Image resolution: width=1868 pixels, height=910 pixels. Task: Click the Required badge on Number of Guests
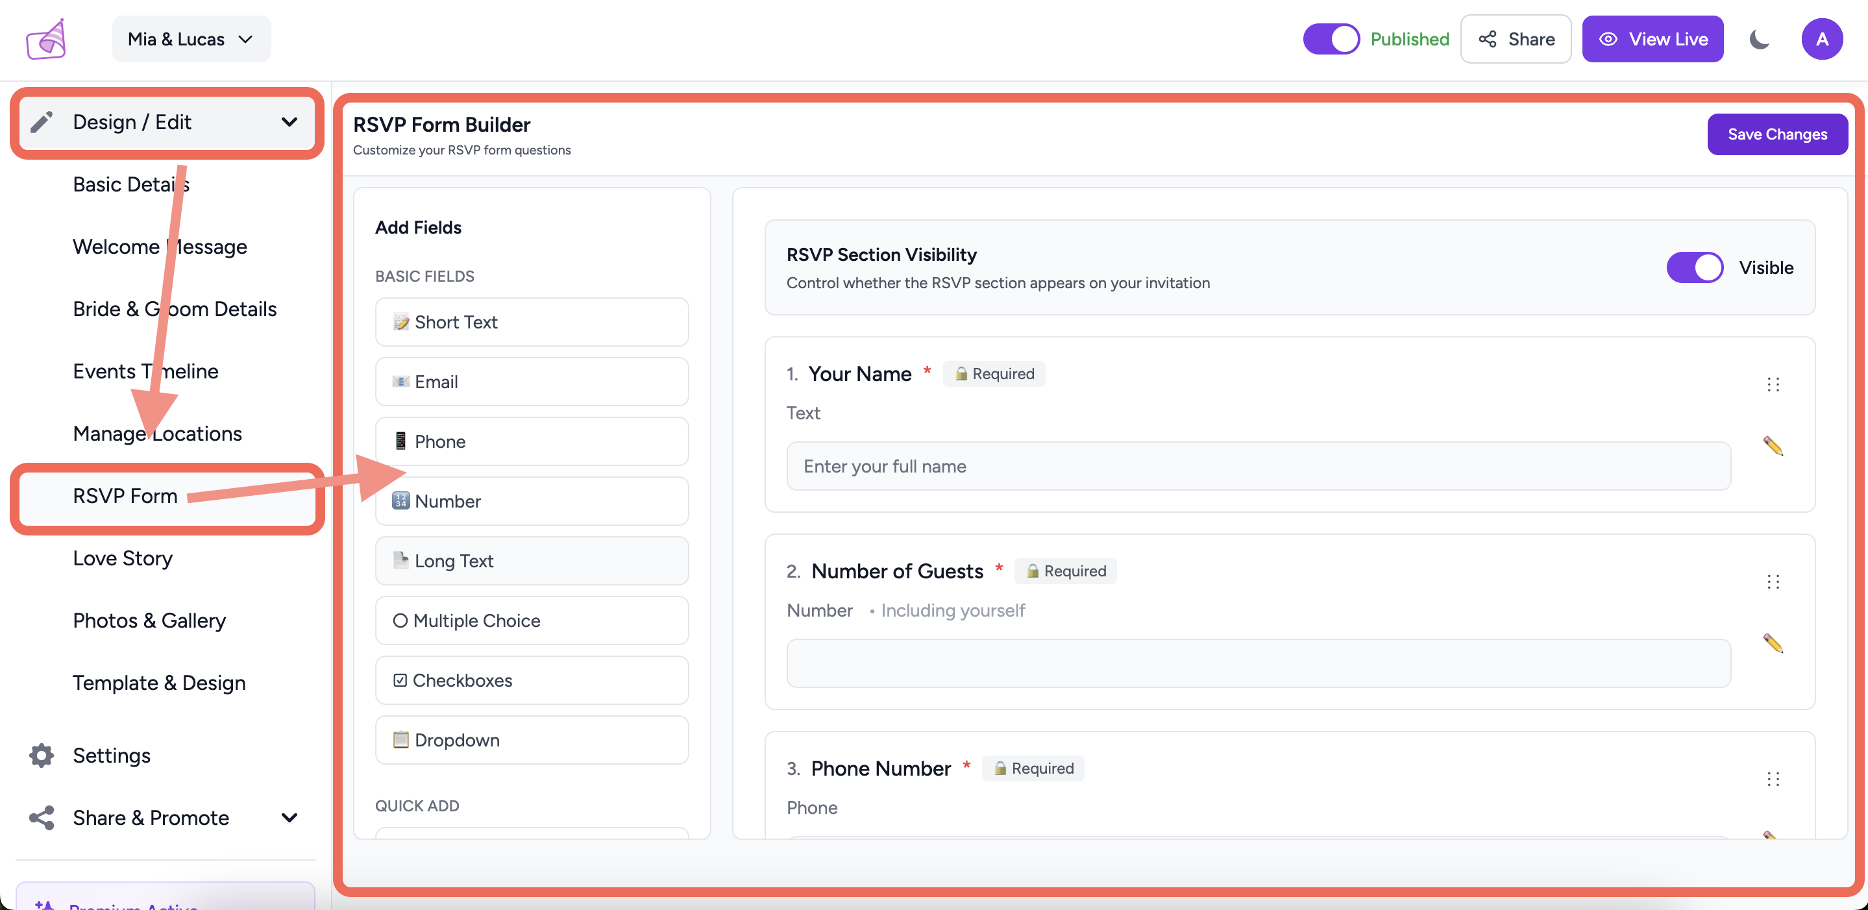coord(1065,571)
